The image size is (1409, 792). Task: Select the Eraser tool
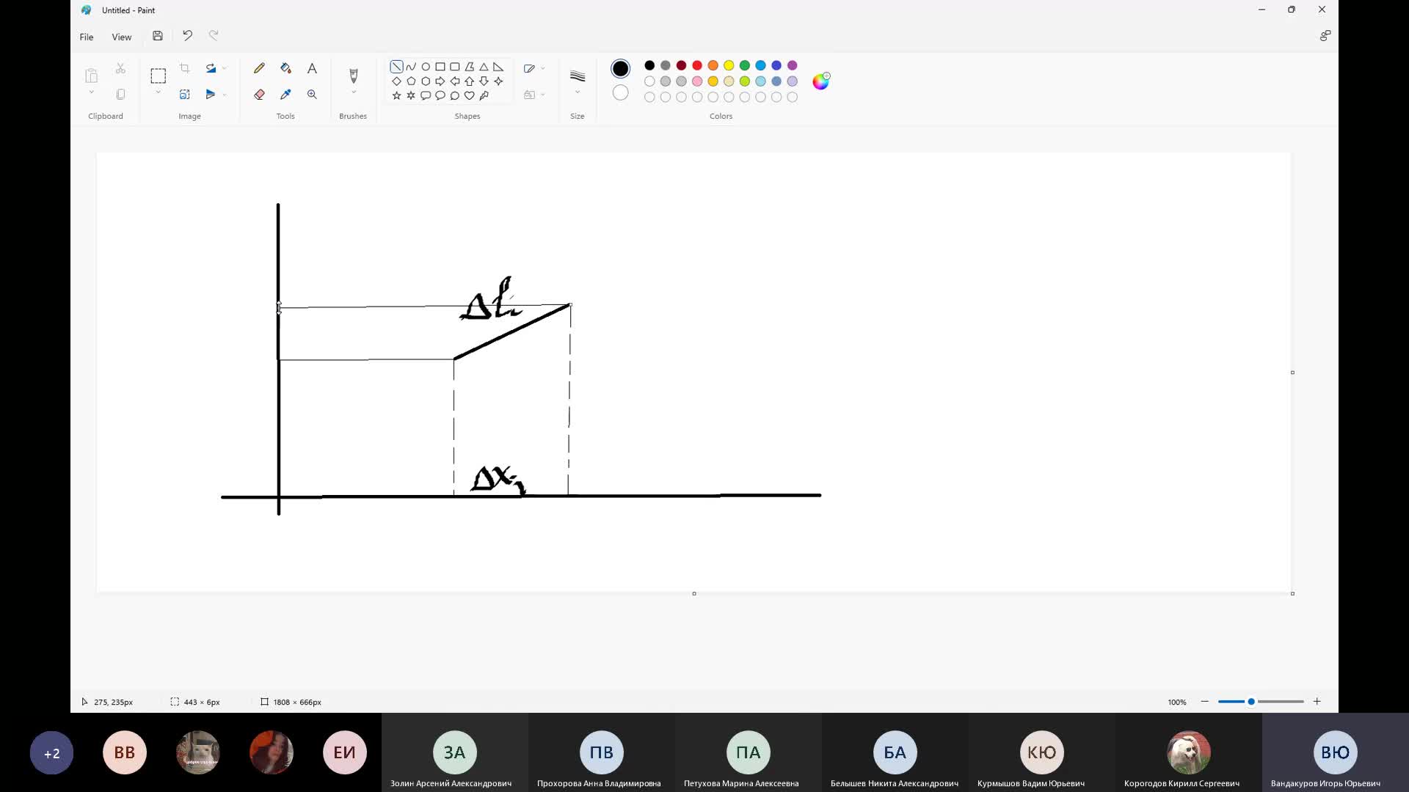tap(259, 95)
